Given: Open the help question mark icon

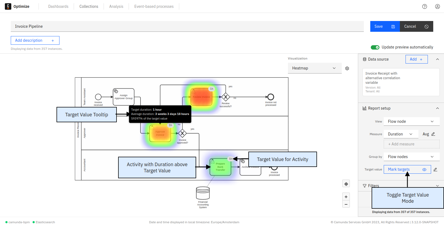Looking at the screenshot, I should click(425, 6).
